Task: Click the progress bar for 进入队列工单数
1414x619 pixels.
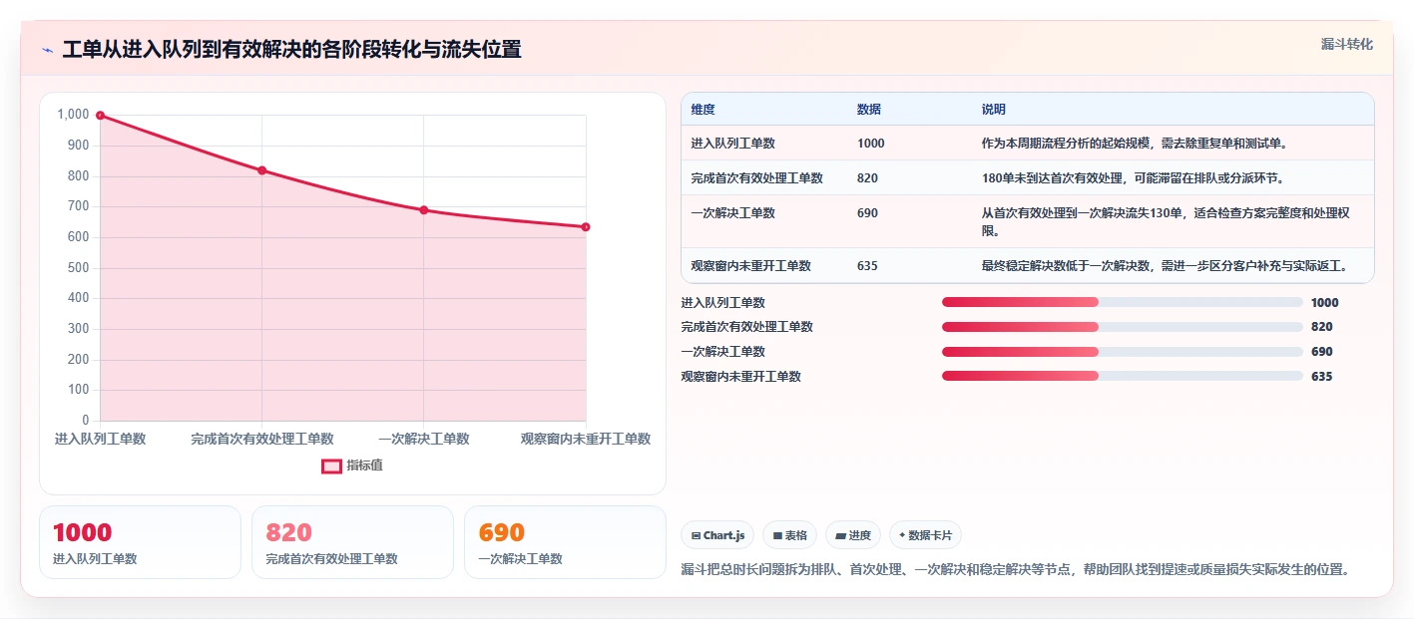Action: click(x=1123, y=302)
